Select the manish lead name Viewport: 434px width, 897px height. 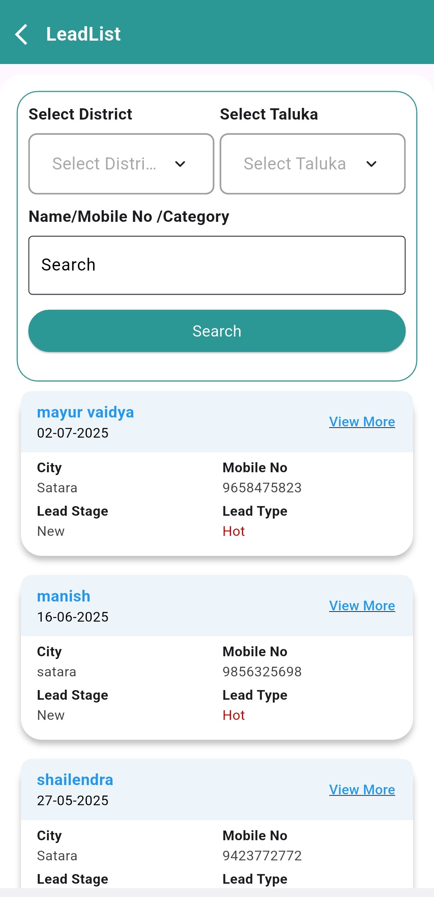point(63,596)
